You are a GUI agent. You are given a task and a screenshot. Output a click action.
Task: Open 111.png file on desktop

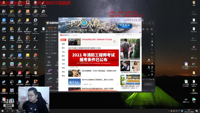tap(194, 13)
